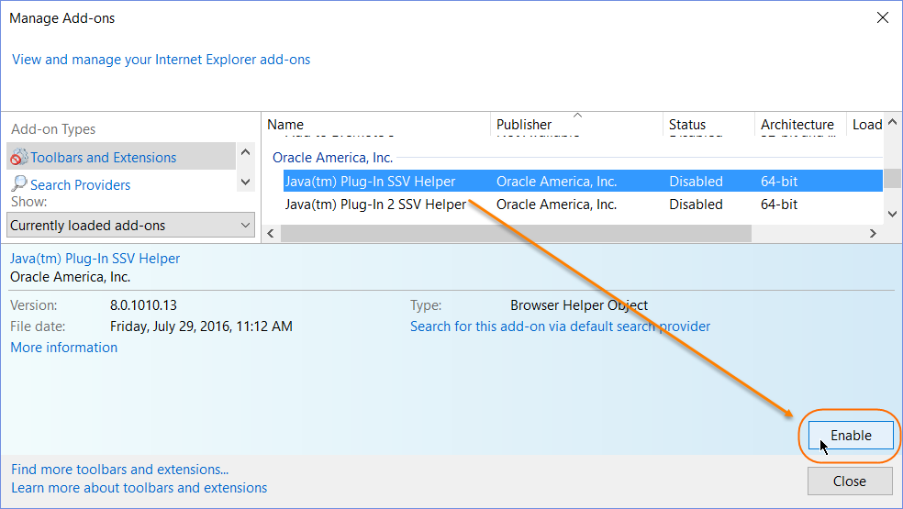The image size is (903, 509).
Task: Open Find more toolbars and extensions link
Action: (x=120, y=470)
